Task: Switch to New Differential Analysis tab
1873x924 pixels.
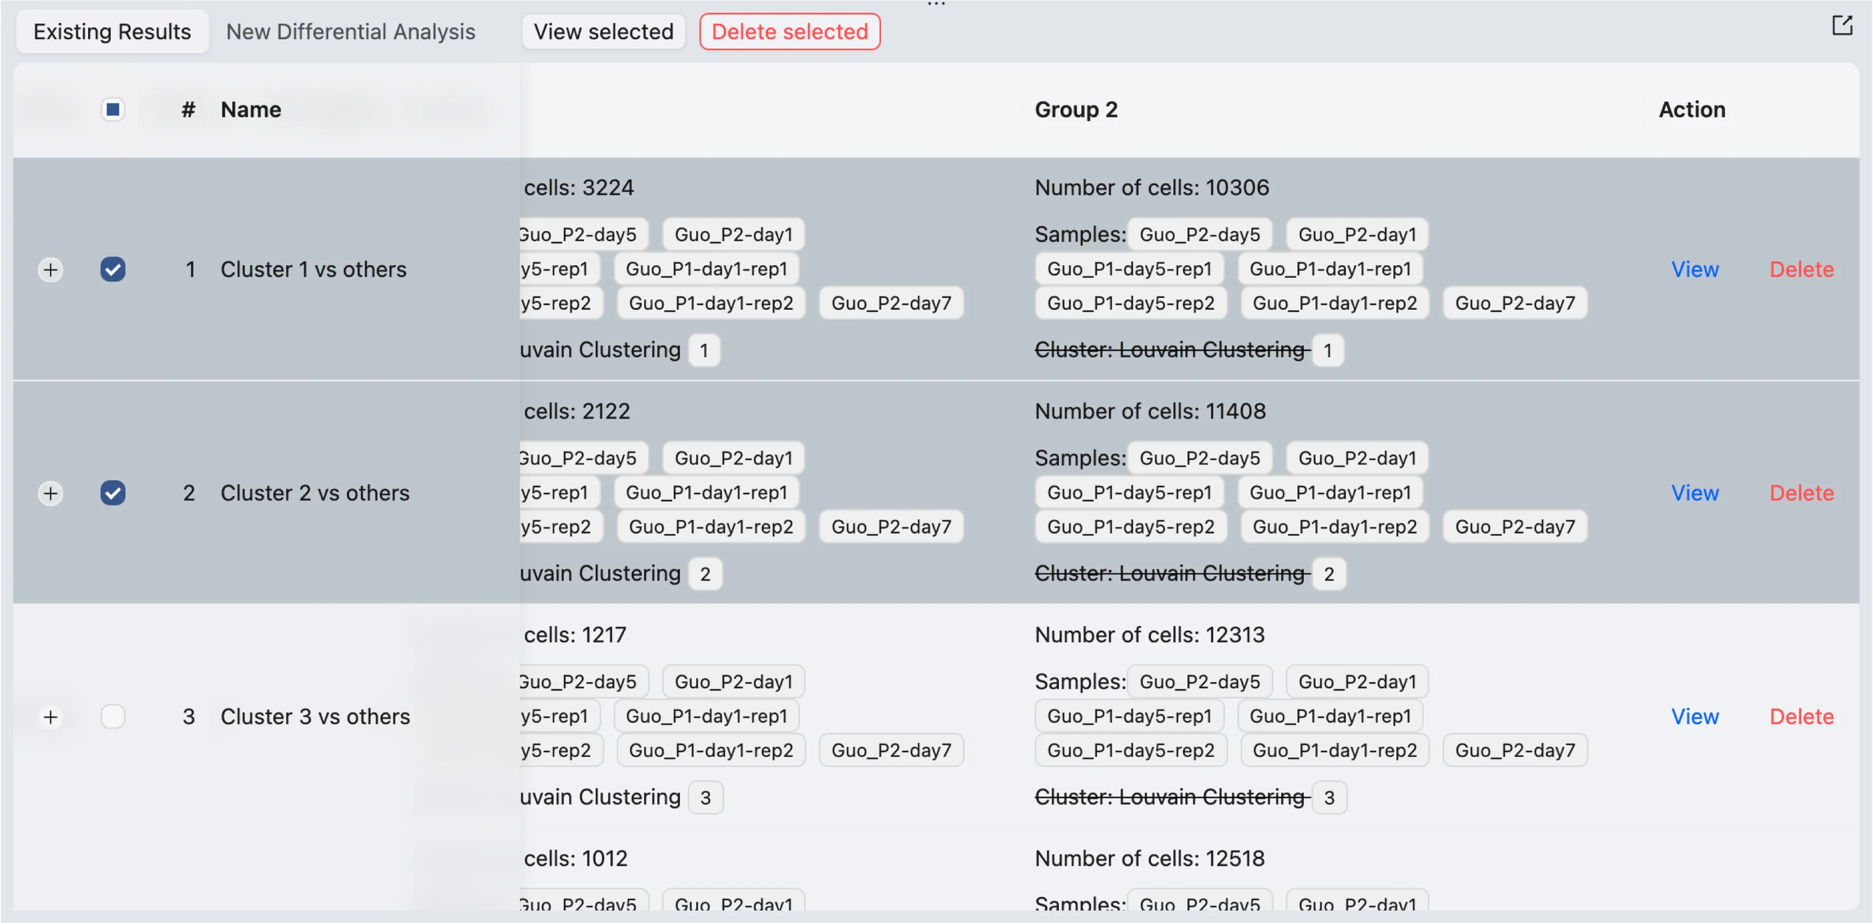Action: [350, 32]
